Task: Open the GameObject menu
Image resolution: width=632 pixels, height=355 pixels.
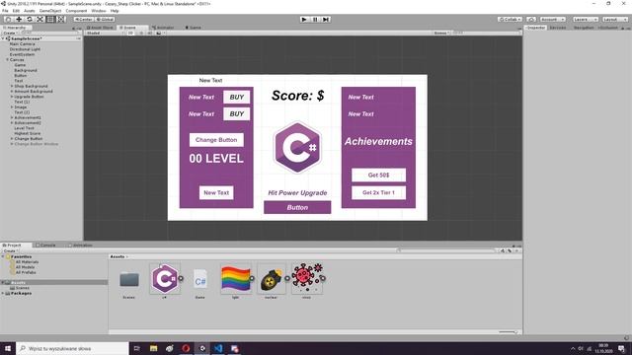Action: 50,11
